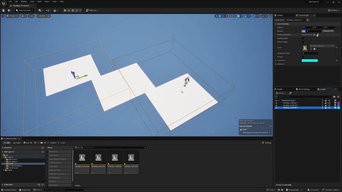Toggle the Is Static checkbox
342x192 pixels.
pos(303,57)
